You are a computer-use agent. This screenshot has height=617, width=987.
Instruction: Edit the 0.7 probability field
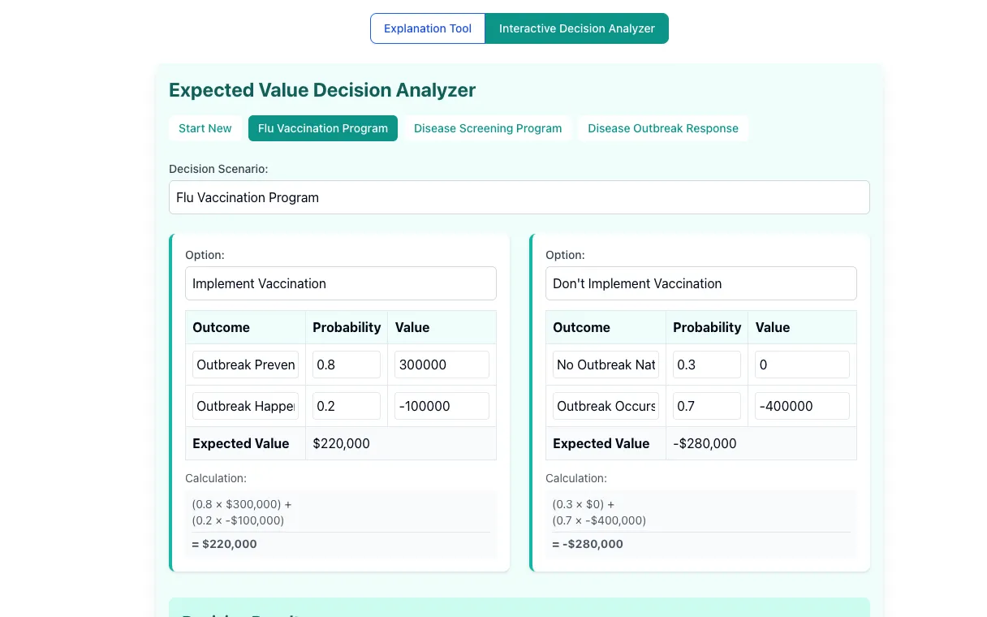(707, 406)
